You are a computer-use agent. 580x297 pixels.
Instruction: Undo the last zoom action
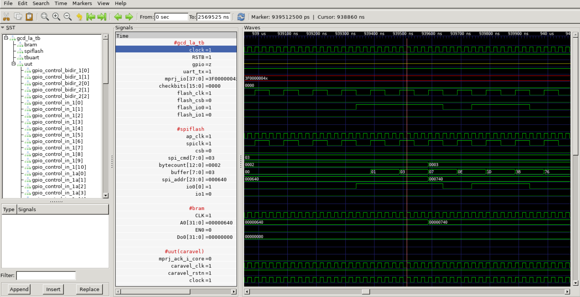point(79,17)
